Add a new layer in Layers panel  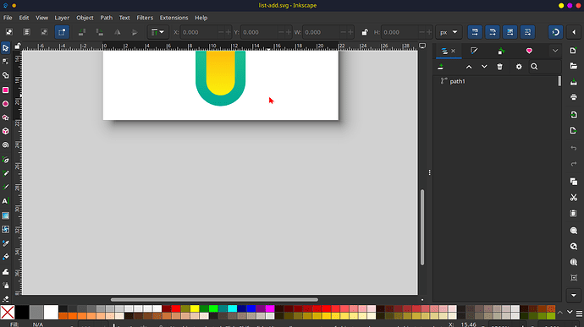(x=441, y=67)
